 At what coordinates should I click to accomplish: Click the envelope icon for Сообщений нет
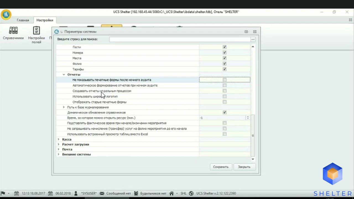(102, 193)
